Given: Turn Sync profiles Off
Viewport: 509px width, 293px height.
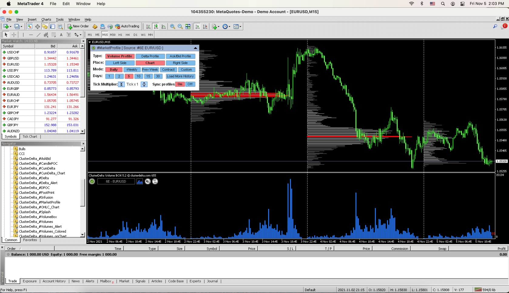Looking at the screenshot, I should (190, 84).
